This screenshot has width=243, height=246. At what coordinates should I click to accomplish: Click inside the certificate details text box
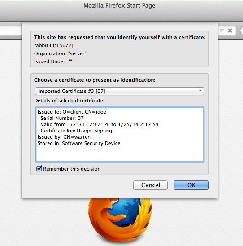click(x=120, y=134)
